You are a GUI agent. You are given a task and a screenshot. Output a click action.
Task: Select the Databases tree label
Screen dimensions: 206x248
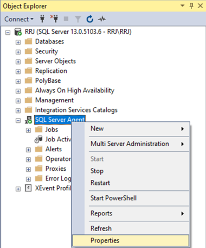[49, 41]
